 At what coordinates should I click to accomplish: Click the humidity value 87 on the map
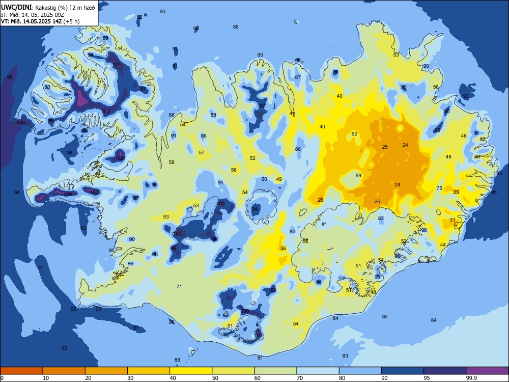[298, 77]
